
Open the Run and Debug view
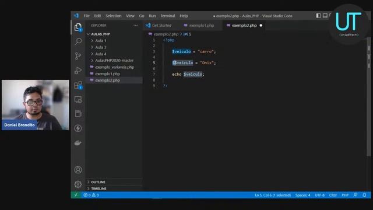pos(78,70)
